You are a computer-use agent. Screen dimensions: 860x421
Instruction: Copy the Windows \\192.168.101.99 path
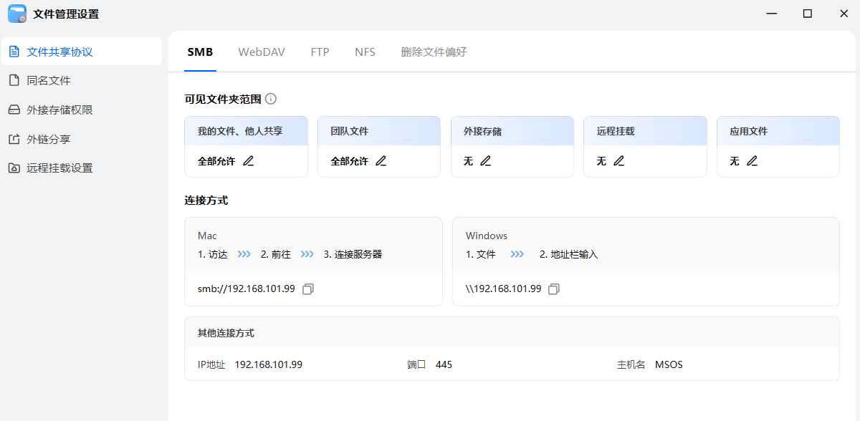pos(554,289)
